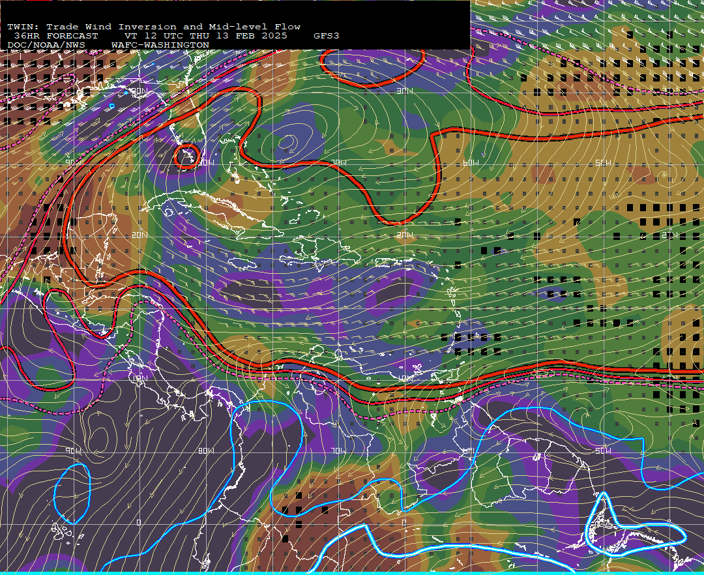Click the closed cyan oval contour over the Pacific
This screenshot has width=704, height=575.
72,494
